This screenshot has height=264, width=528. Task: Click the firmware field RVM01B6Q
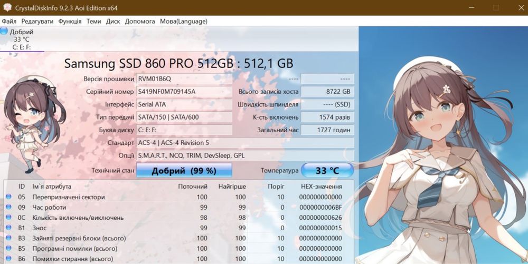(x=184, y=79)
